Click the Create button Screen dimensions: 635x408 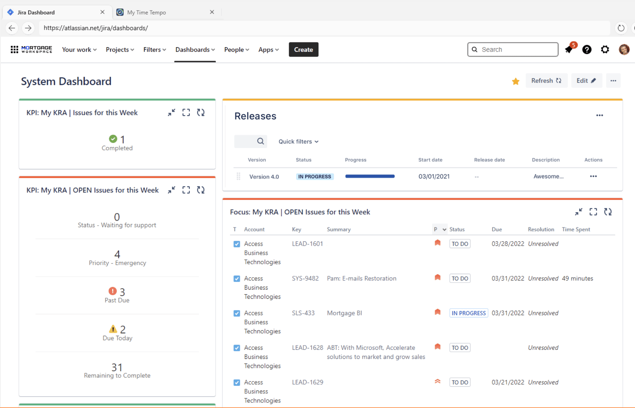point(303,49)
